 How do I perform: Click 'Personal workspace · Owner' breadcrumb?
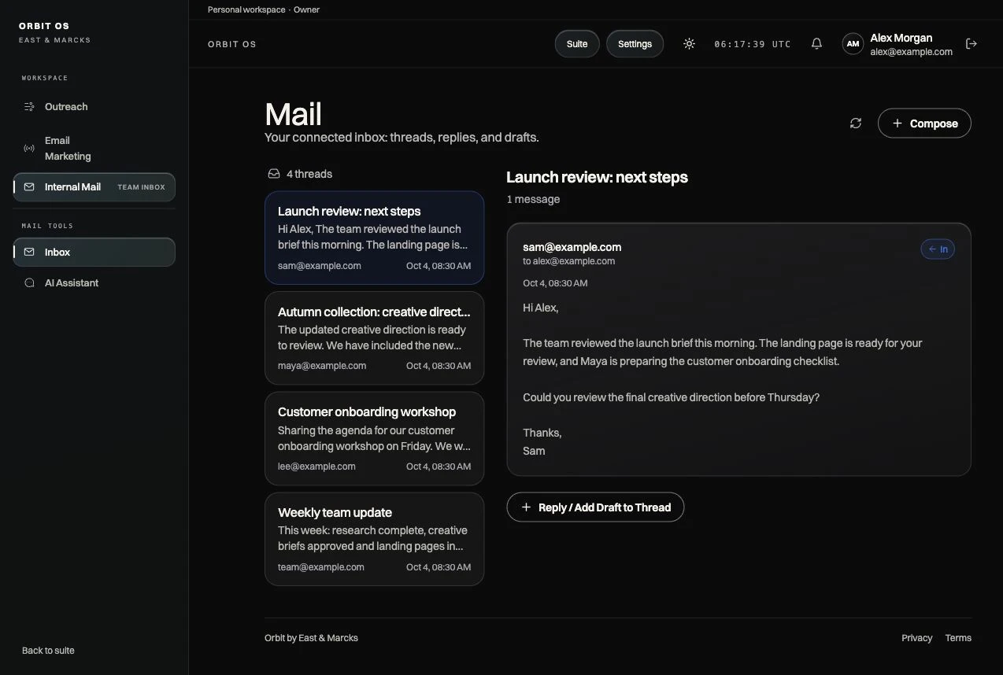click(264, 9)
